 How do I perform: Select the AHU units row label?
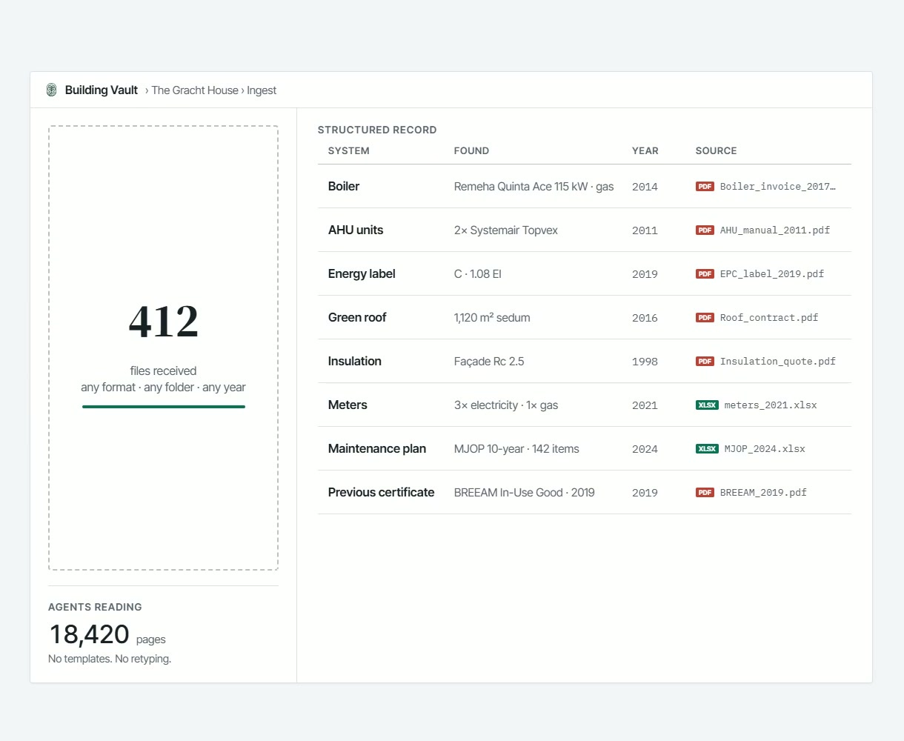[x=356, y=230]
